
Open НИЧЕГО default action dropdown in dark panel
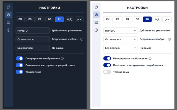click(33, 31)
